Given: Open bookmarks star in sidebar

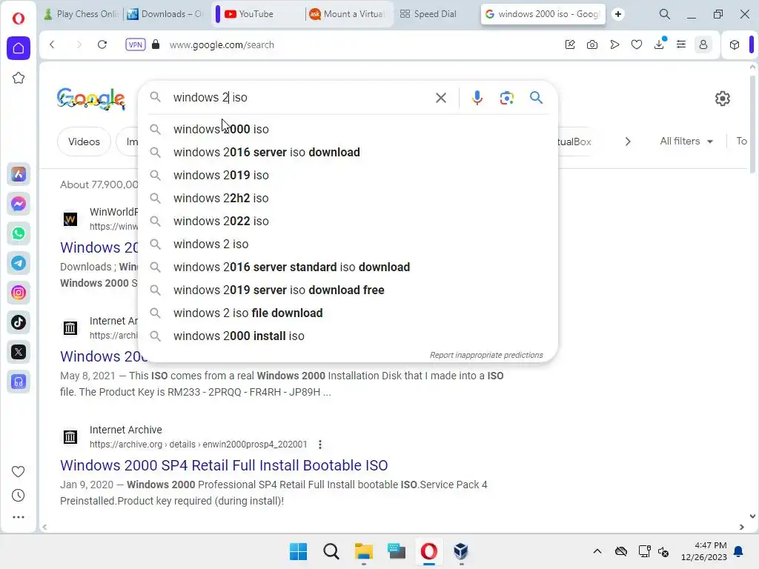Looking at the screenshot, I should (19, 78).
